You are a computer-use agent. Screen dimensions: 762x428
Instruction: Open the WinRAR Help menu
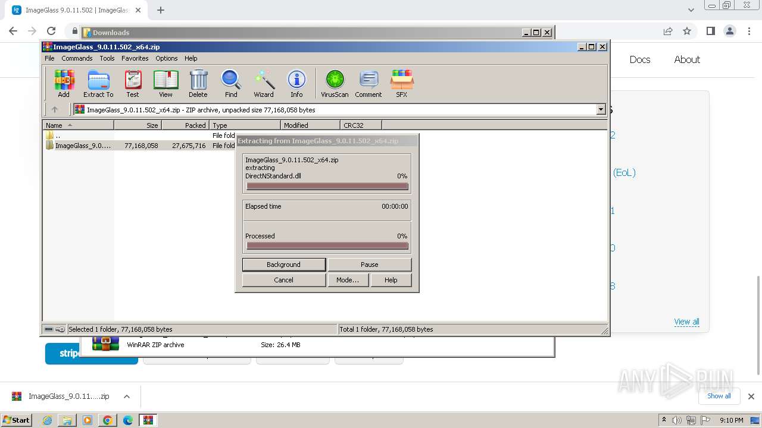[x=190, y=58]
